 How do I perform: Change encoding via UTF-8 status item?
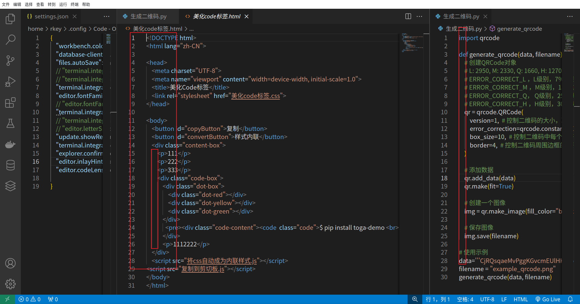[x=487, y=299]
